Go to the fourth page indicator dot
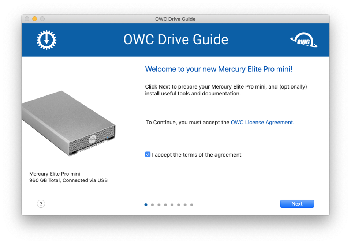Screen dimensions: 351x244 coord(165,205)
